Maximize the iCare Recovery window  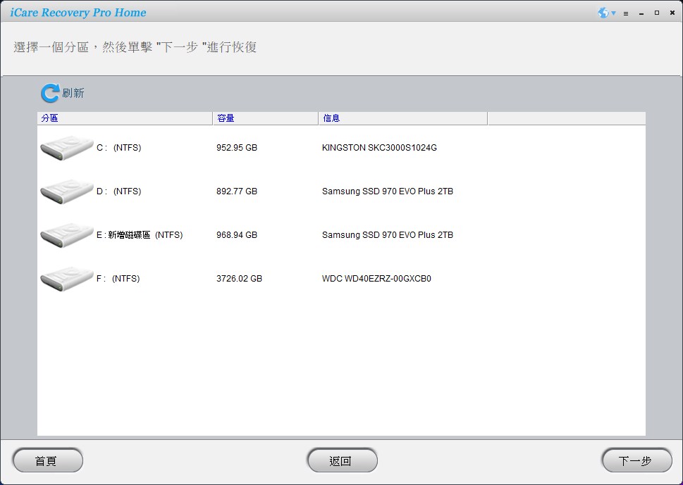pyautogui.click(x=657, y=13)
